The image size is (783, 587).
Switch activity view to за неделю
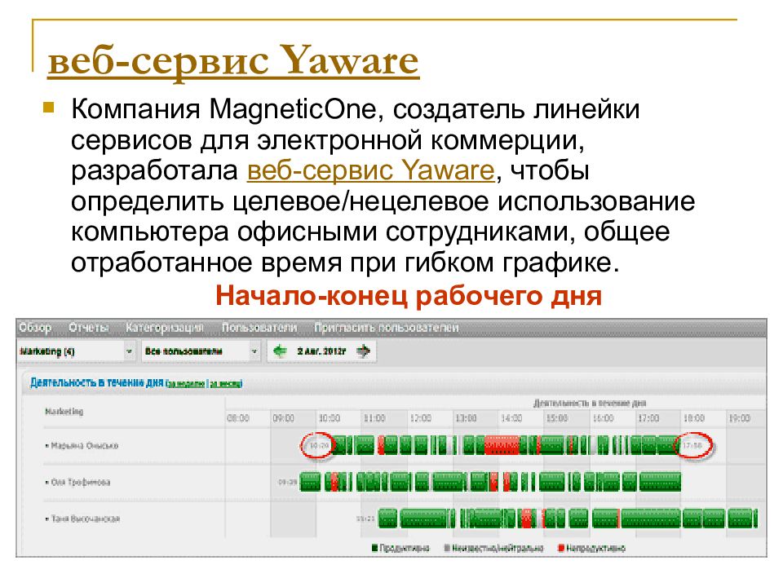[186, 384]
